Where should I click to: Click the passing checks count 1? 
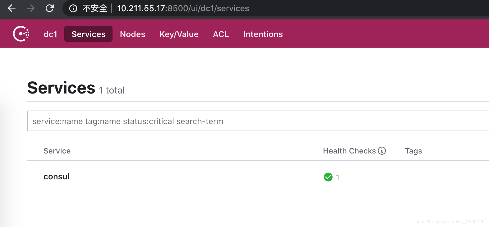point(338,177)
